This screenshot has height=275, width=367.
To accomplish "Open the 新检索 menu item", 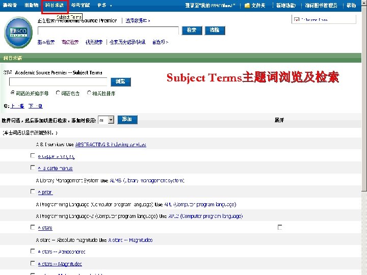I will tap(9, 5).
